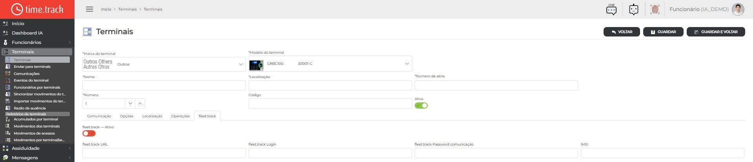Click the Sincronizar movimentos icon
Viewport: 753px width, 162px height.
coord(8,94)
